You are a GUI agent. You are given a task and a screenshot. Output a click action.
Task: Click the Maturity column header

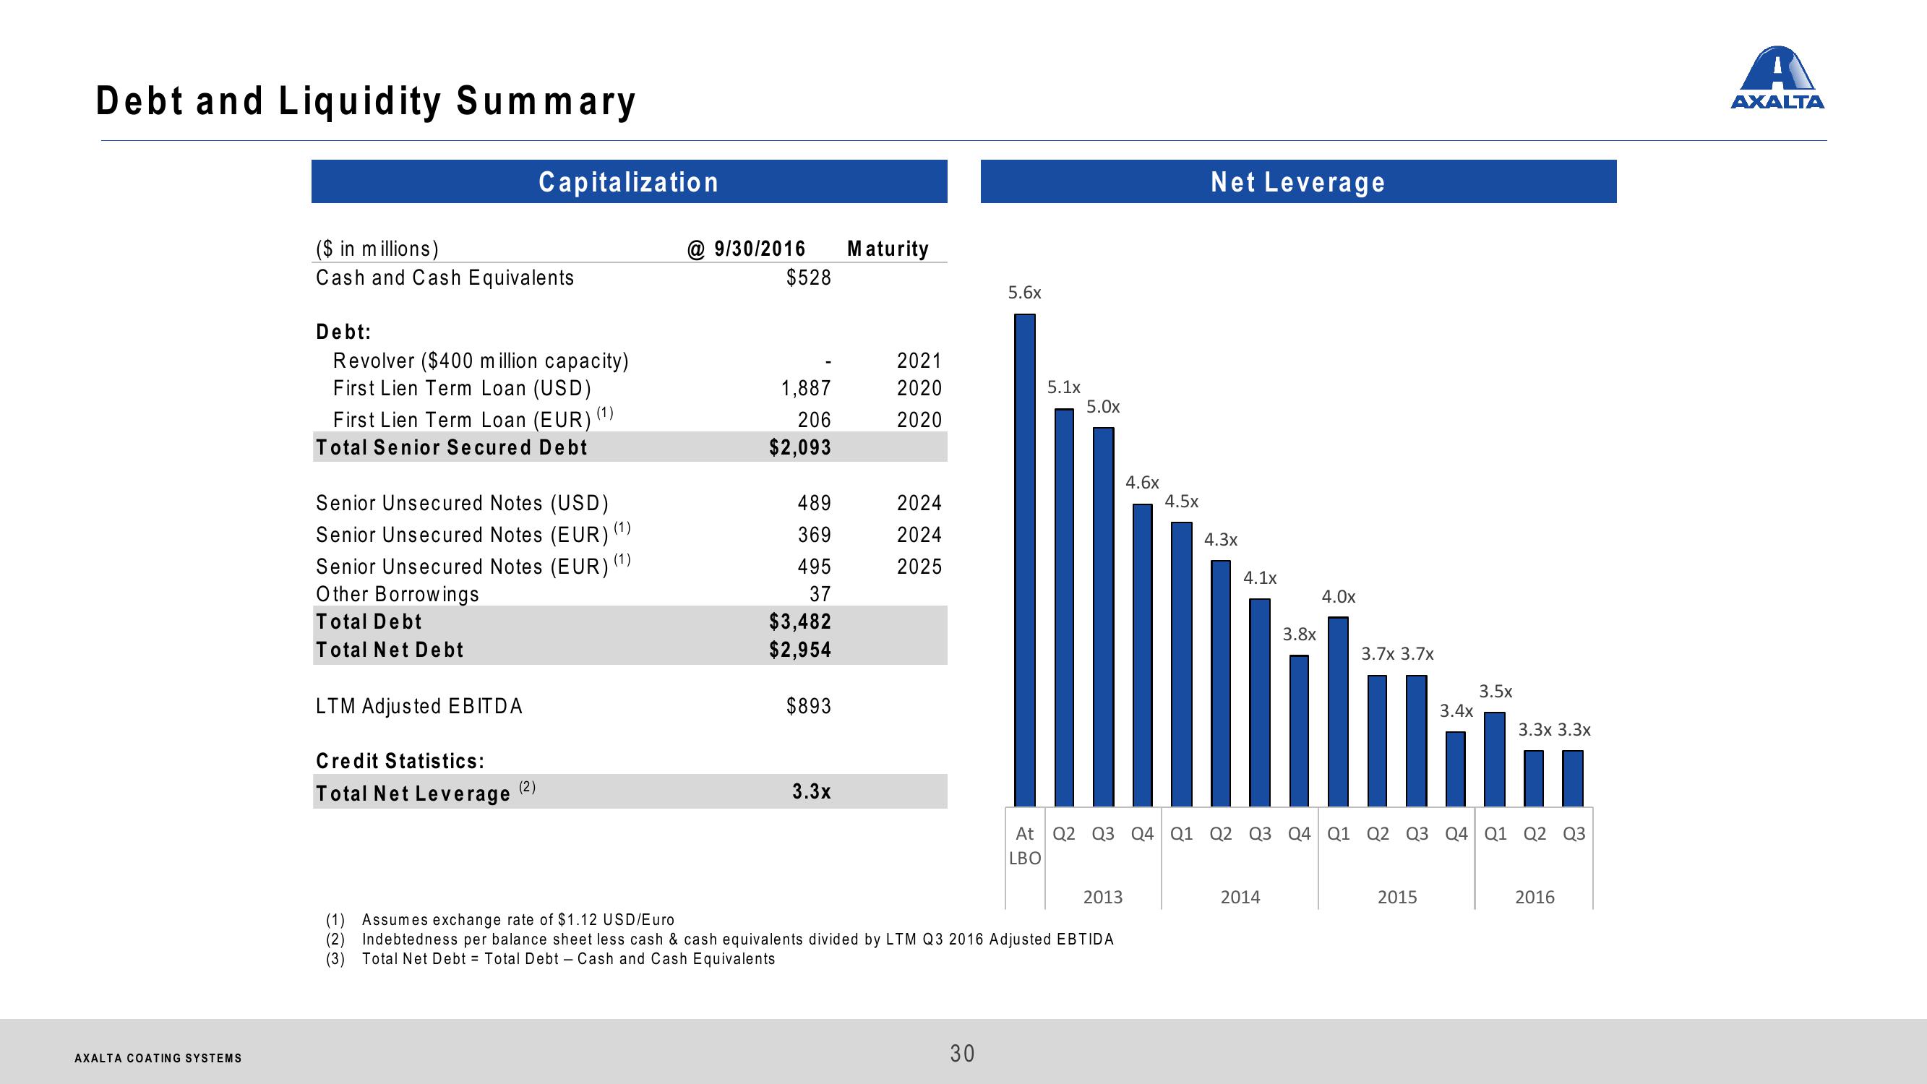click(x=888, y=249)
